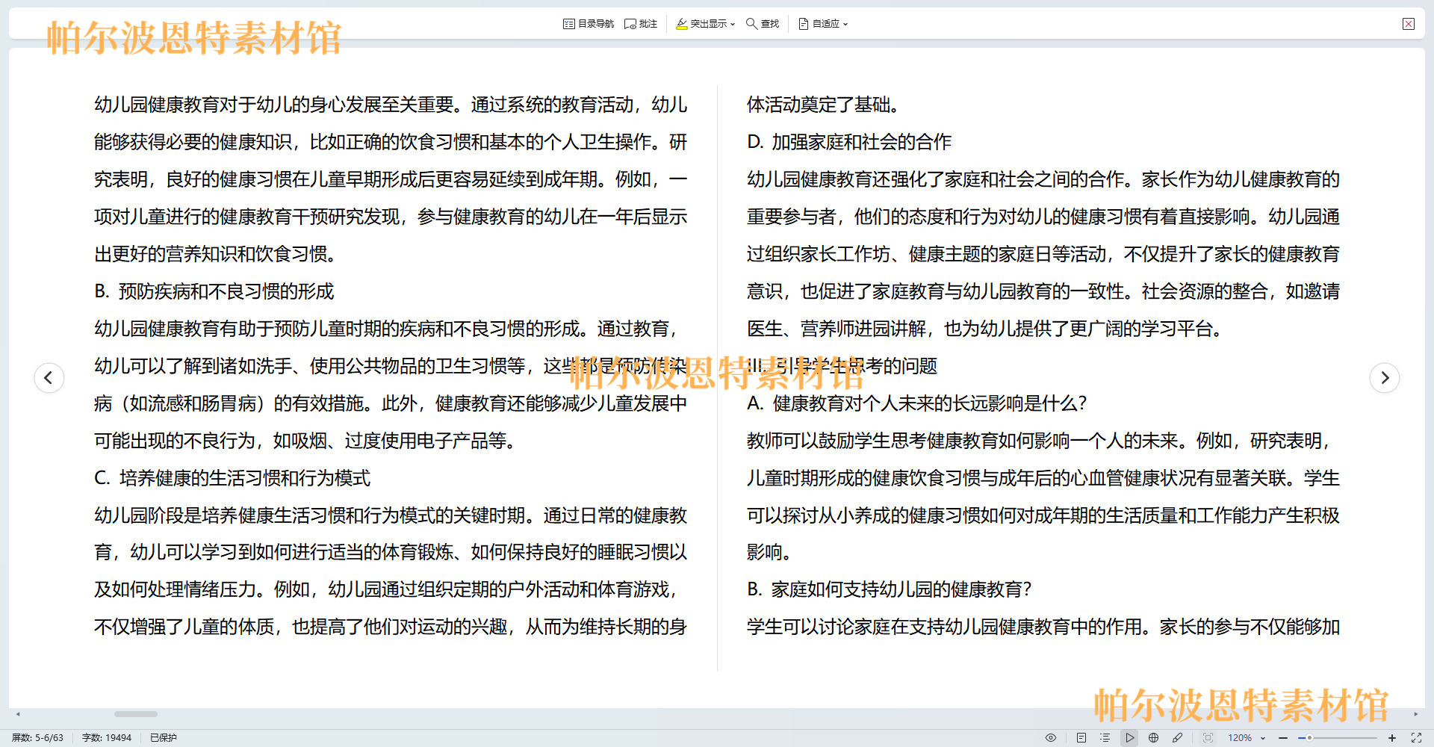Toggle eye protection mode icon
The height and width of the screenshot is (747, 1434).
pyautogui.click(x=1051, y=737)
